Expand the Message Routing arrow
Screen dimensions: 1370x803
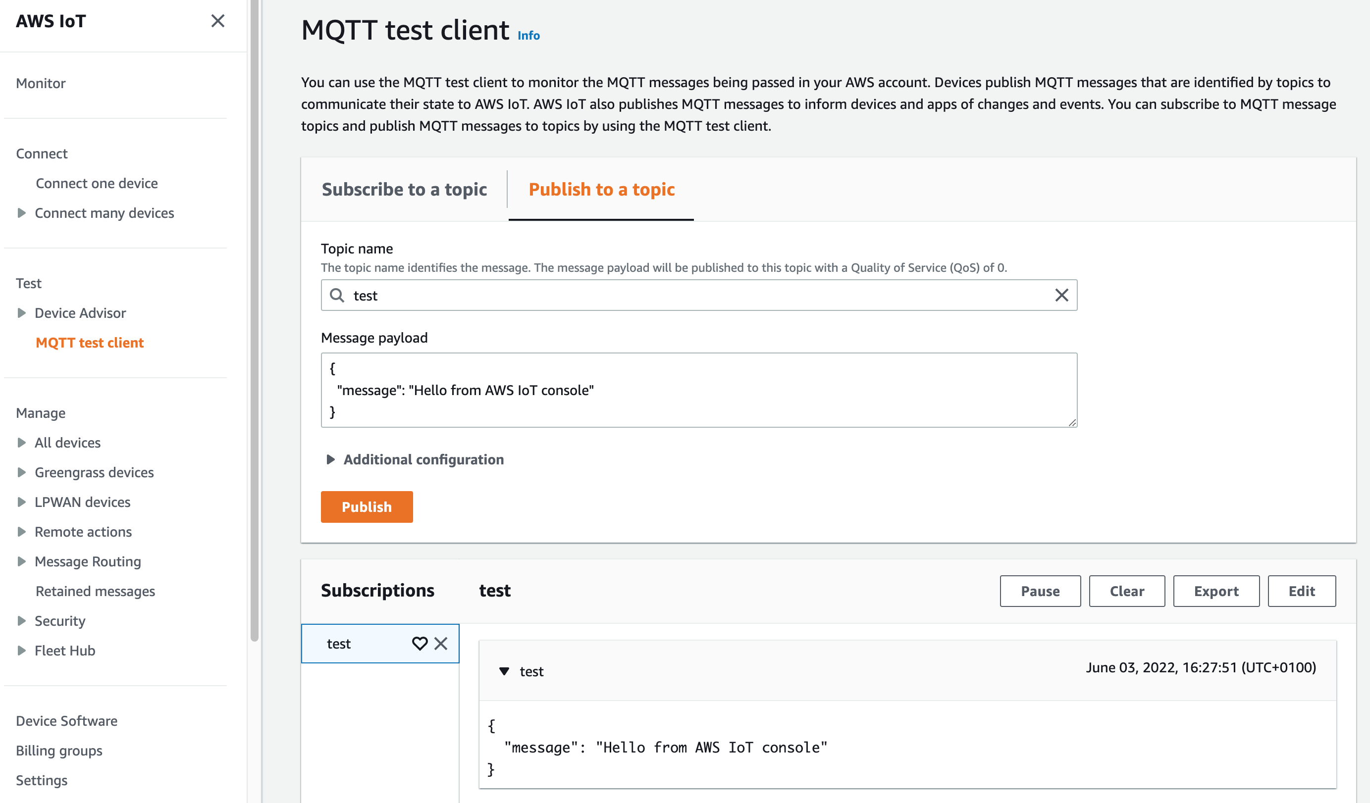(22, 561)
